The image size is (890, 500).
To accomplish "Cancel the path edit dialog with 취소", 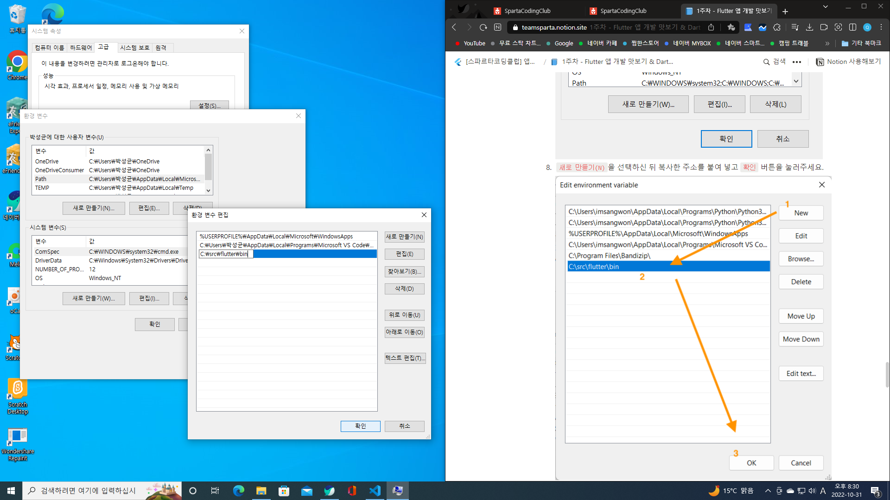I will [x=405, y=426].
